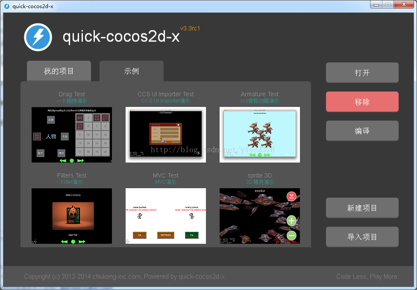The width and height of the screenshot is (417, 290).
Task: Click the copyright chukong-inc.com footer text
Action: point(125,276)
